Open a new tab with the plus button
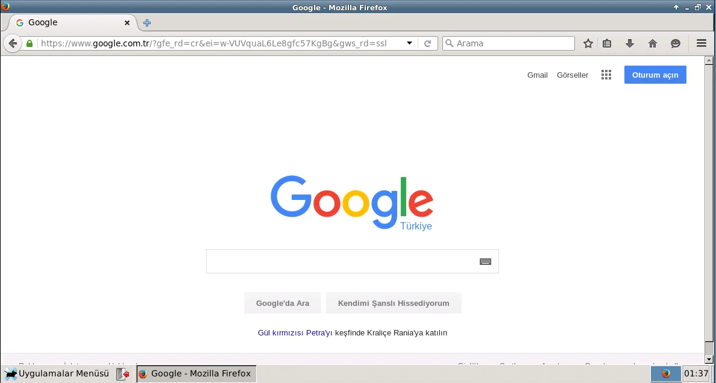This screenshot has height=383, width=716. pos(146,22)
